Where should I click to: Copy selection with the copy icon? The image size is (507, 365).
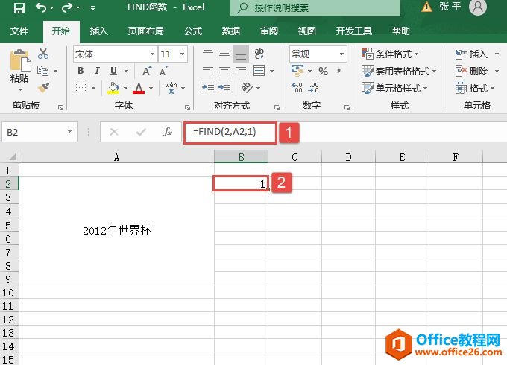(x=42, y=71)
